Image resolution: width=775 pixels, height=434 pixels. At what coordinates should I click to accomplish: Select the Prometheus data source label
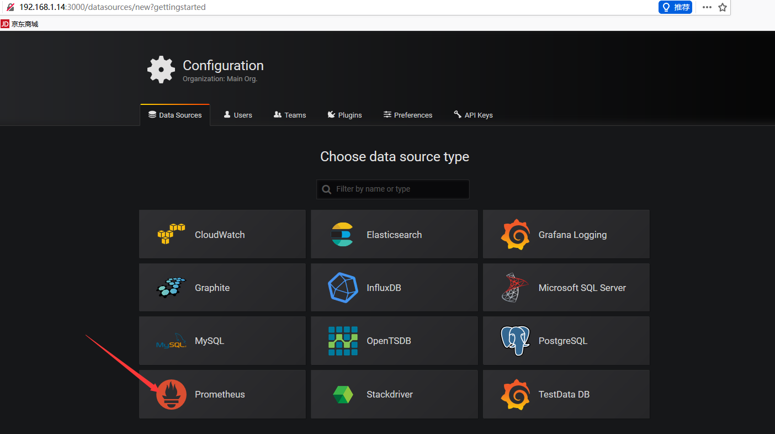click(220, 394)
